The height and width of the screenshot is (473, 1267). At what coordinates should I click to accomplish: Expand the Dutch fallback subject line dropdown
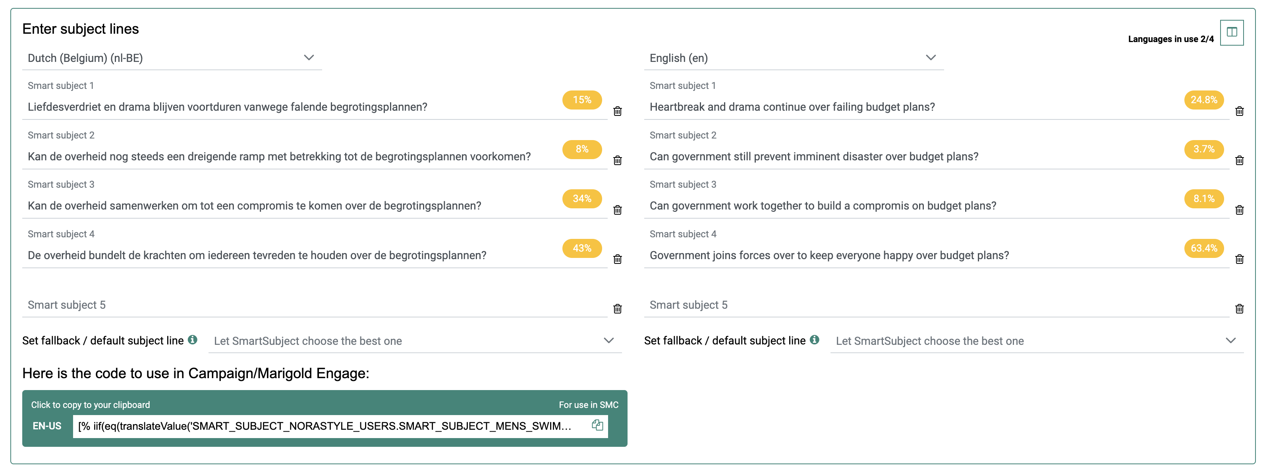tap(415, 341)
